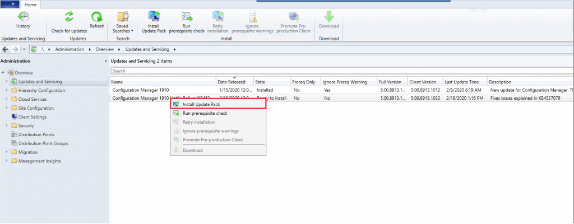Open navigation history dropdown arrow
The image size is (574, 224).
(24, 49)
